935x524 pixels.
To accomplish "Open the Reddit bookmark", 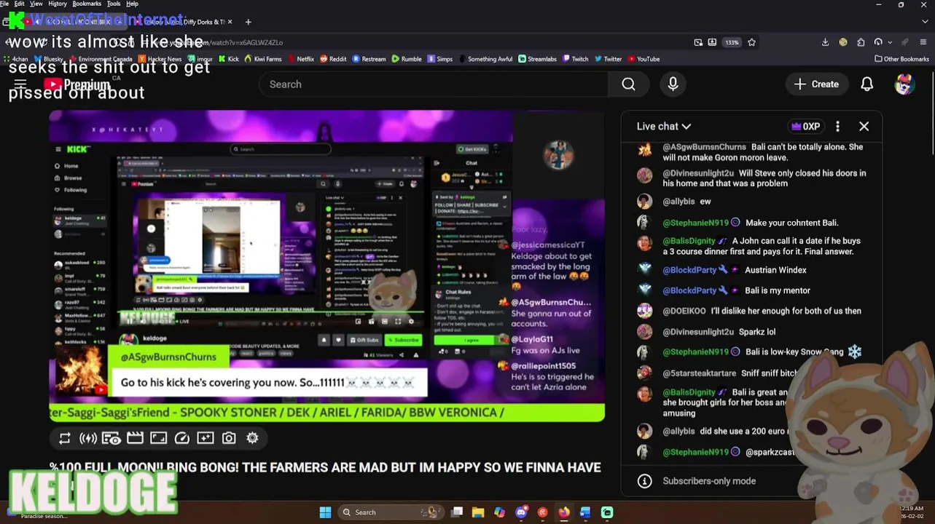I will [333, 59].
